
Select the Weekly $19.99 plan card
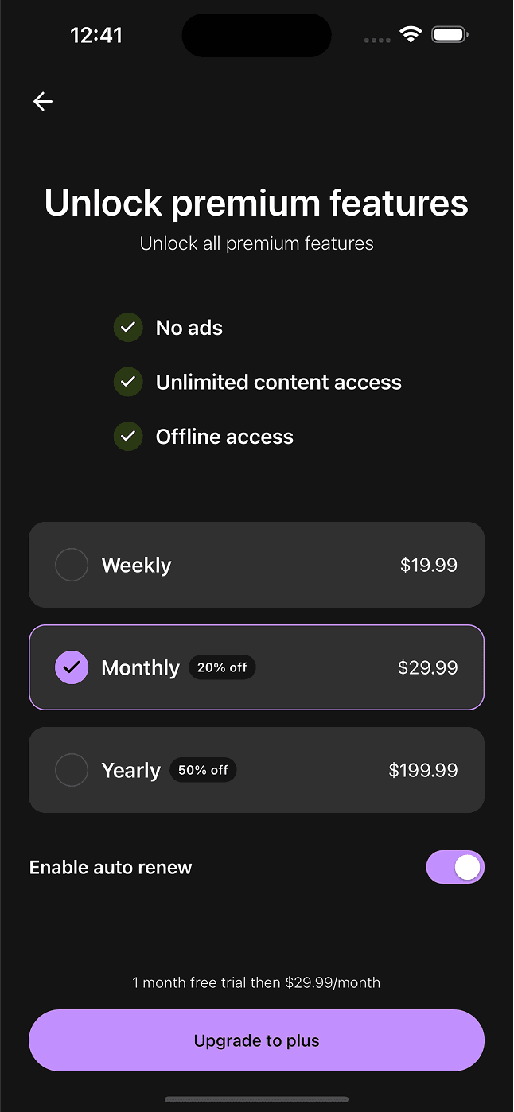256,565
